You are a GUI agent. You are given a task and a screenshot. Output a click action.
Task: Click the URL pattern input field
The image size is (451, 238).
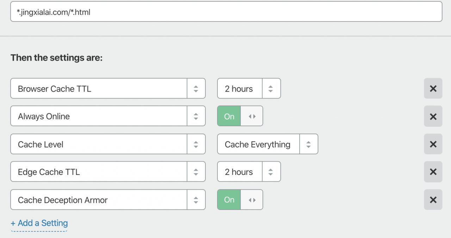(226, 12)
